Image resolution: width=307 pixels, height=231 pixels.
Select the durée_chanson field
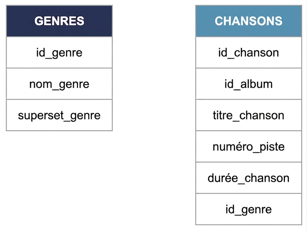[249, 178]
